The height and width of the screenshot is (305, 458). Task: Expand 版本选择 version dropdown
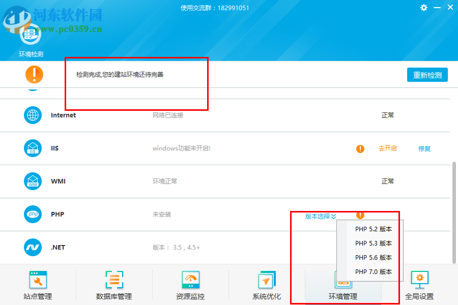[321, 216]
